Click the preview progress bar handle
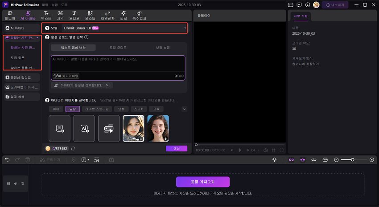 point(196,145)
